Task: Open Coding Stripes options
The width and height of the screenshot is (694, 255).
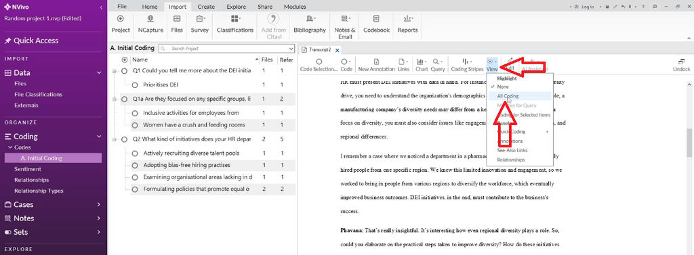Action: click(466, 64)
